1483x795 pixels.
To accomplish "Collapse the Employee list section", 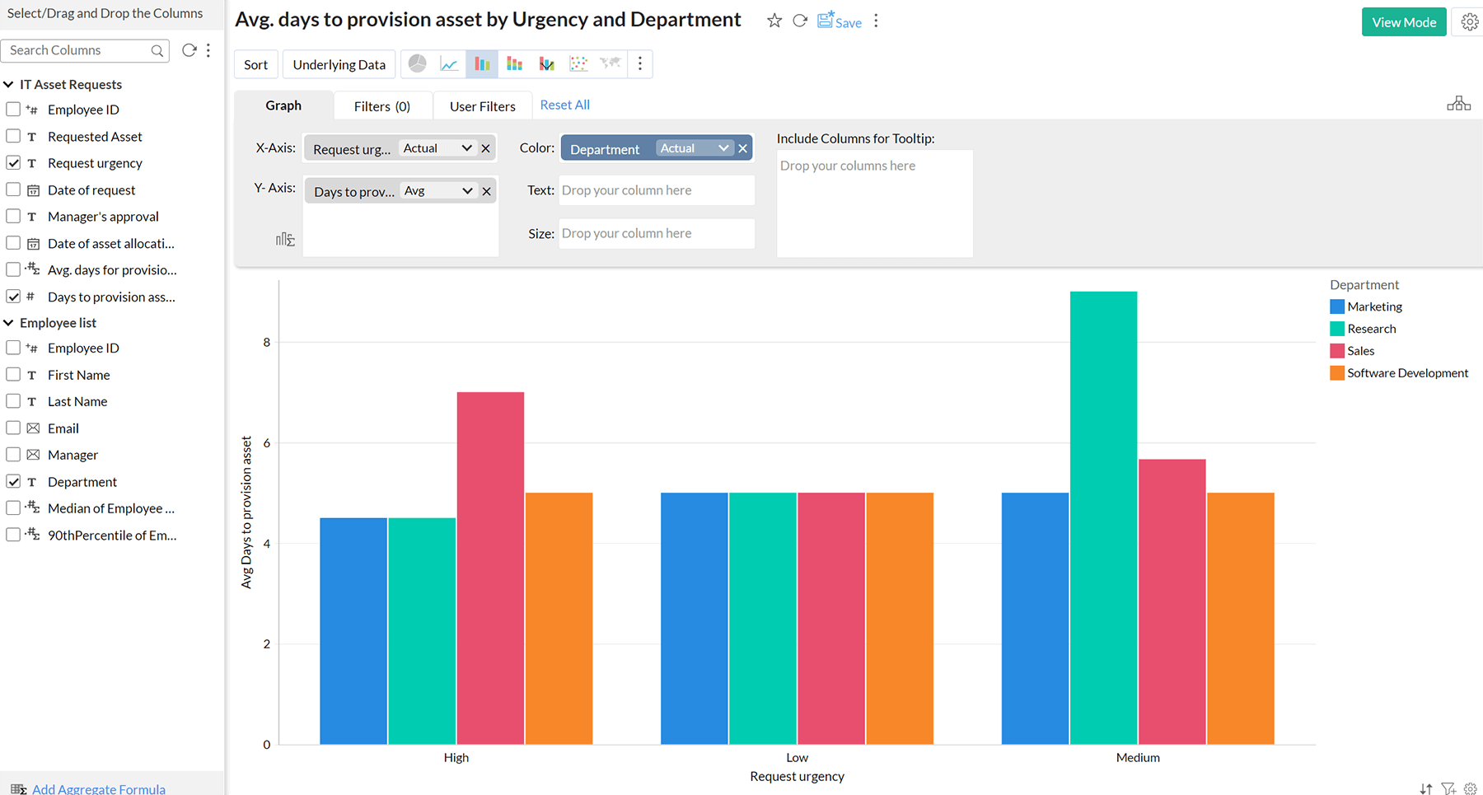I will click(8, 322).
